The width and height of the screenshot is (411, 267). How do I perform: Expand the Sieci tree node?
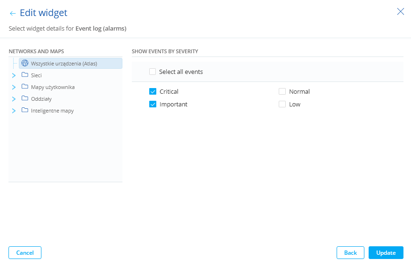coord(14,75)
